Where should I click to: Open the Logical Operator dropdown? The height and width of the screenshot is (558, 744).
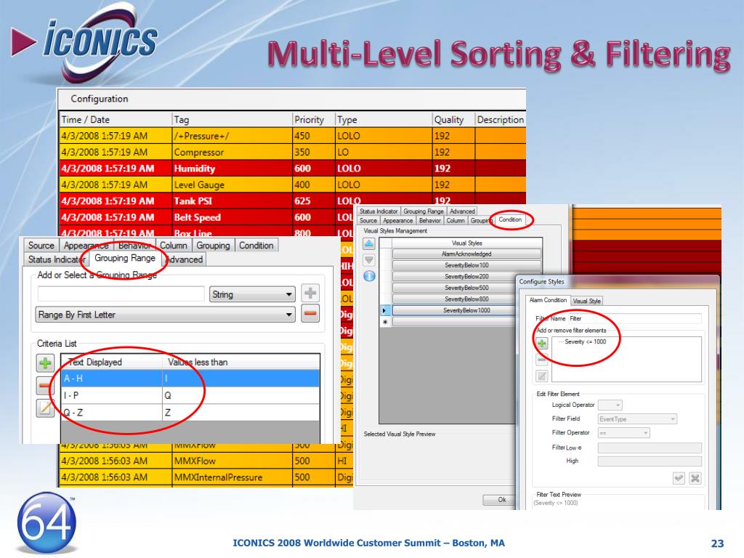coord(610,405)
